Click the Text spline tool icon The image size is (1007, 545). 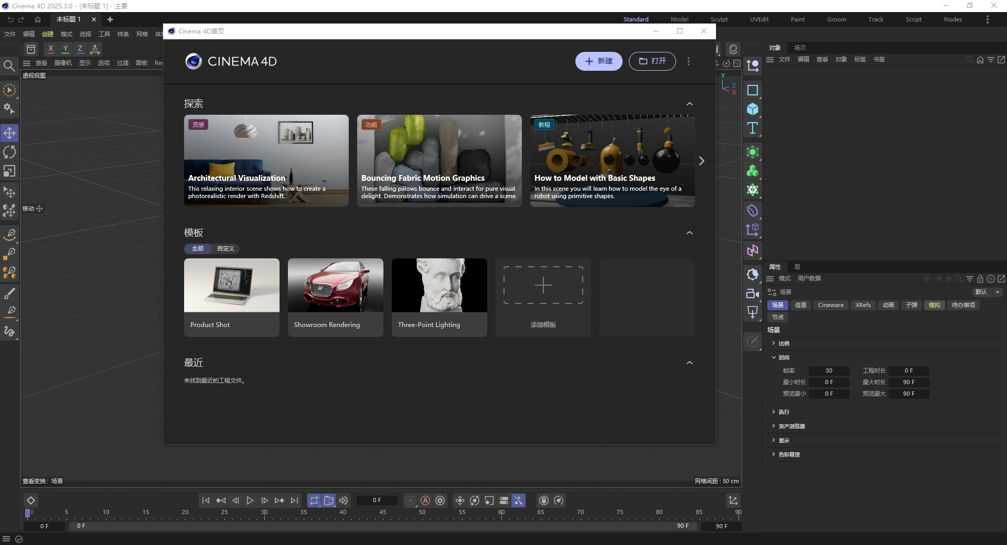coord(753,128)
